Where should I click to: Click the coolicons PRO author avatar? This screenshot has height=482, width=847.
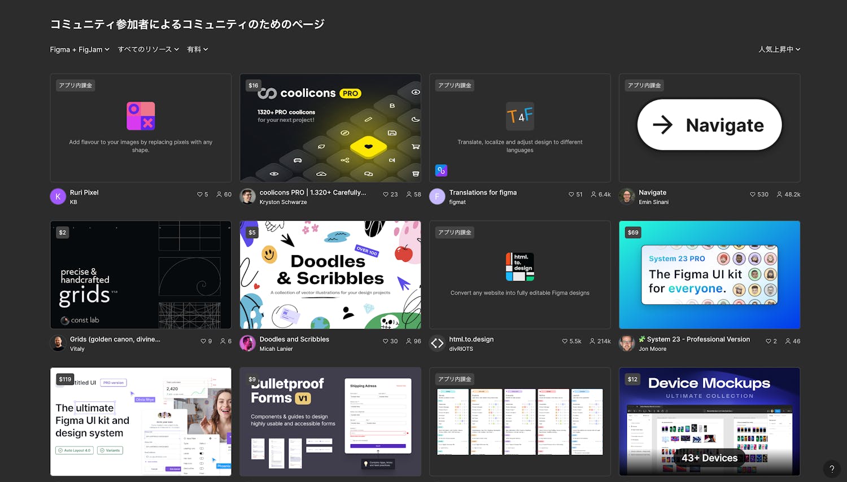[x=248, y=196]
